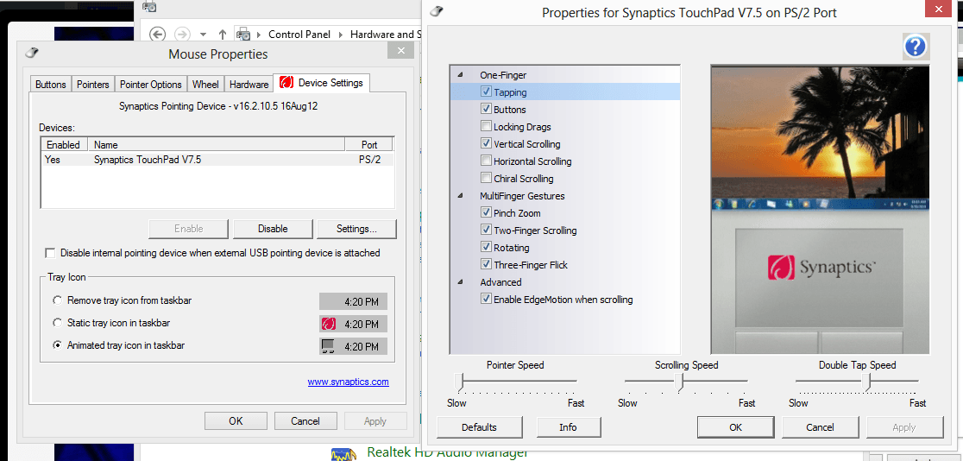Screen dimensions: 963x461
Task: Click the Disable device button
Action: 273,229
